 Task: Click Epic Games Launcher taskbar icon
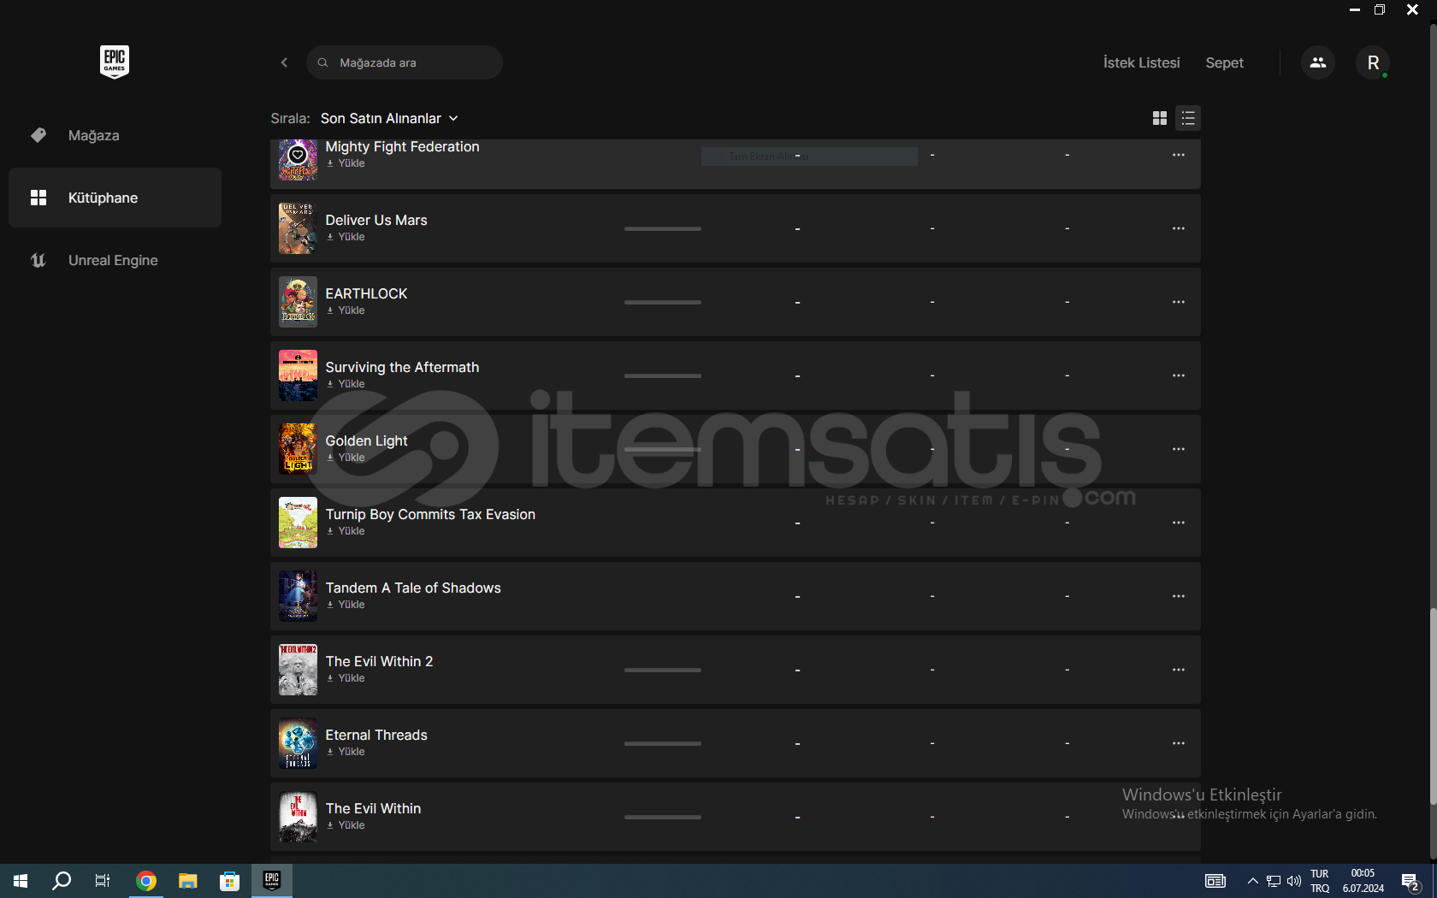tap(272, 881)
